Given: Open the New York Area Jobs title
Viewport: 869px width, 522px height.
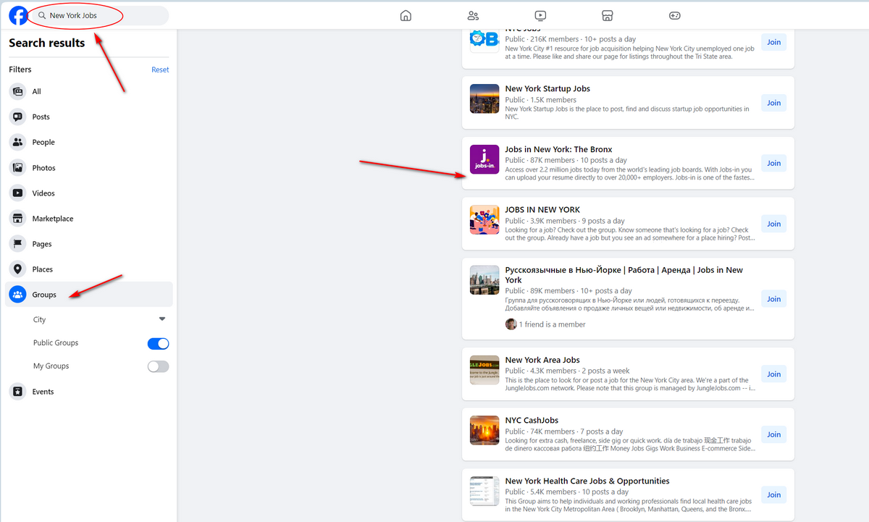Looking at the screenshot, I should [542, 360].
